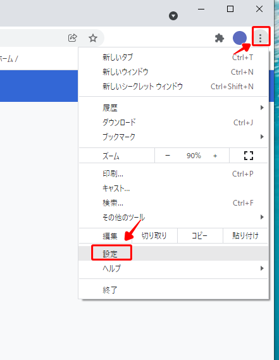Increase zoom with plus button
The height and width of the screenshot is (360, 279).
(215, 156)
